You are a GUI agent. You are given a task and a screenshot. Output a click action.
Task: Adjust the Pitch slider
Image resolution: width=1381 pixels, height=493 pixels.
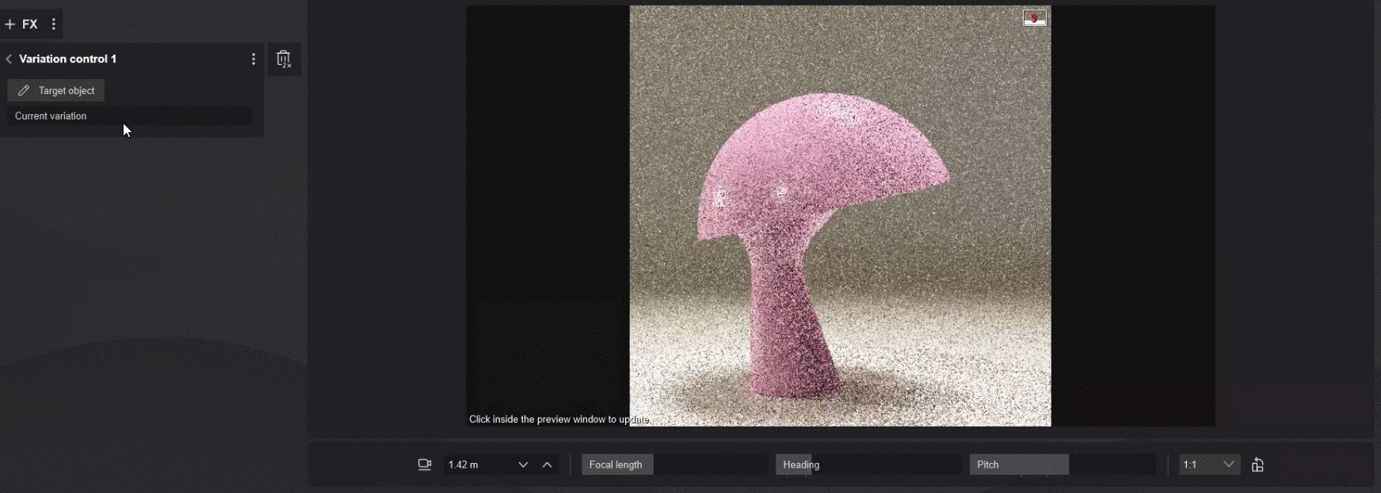coord(1062,465)
